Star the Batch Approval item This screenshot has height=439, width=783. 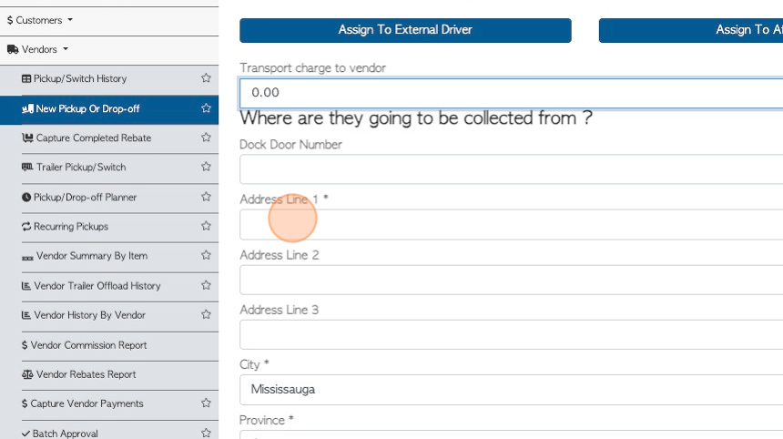pyautogui.click(x=206, y=433)
